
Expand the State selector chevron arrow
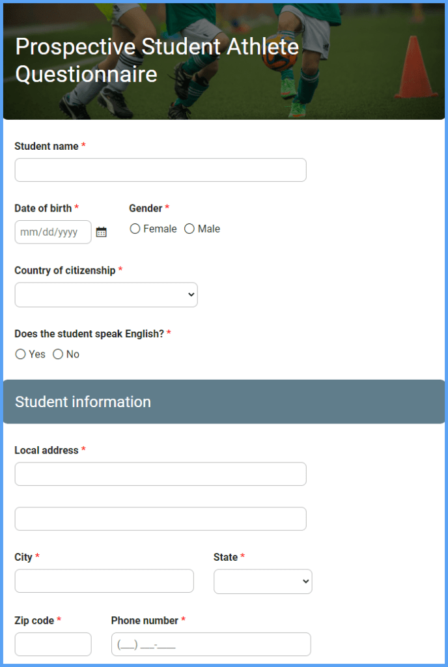pos(303,581)
